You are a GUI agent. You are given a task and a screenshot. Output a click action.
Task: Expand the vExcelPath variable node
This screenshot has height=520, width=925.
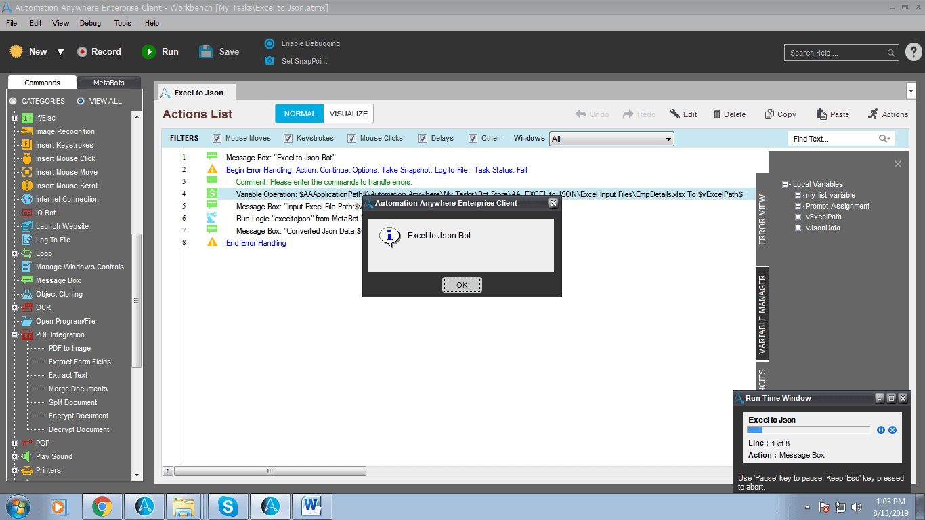point(799,217)
